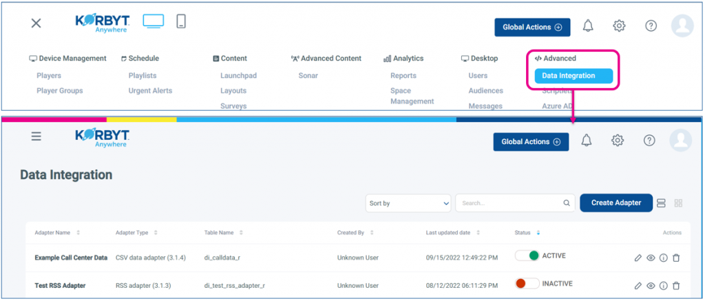The height and width of the screenshot is (301, 705).
Task: Open the Sort by dropdown
Action: (408, 203)
